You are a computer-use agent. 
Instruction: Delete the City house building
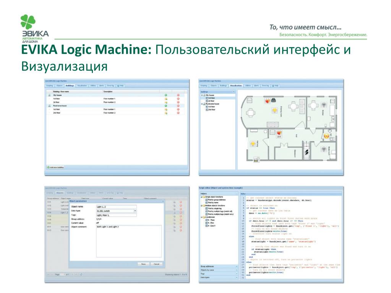click(x=178, y=95)
